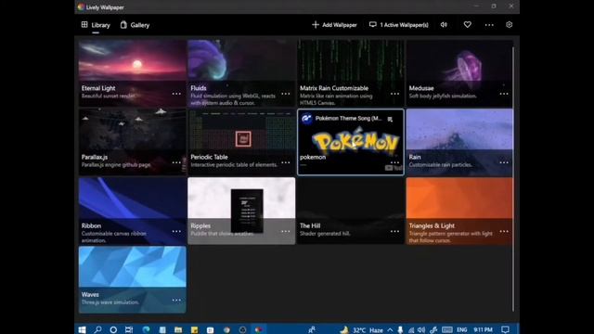594x334 pixels.
Task: Click the YouTube logo on pokemon tile
Action: click(x=394, y=168)
